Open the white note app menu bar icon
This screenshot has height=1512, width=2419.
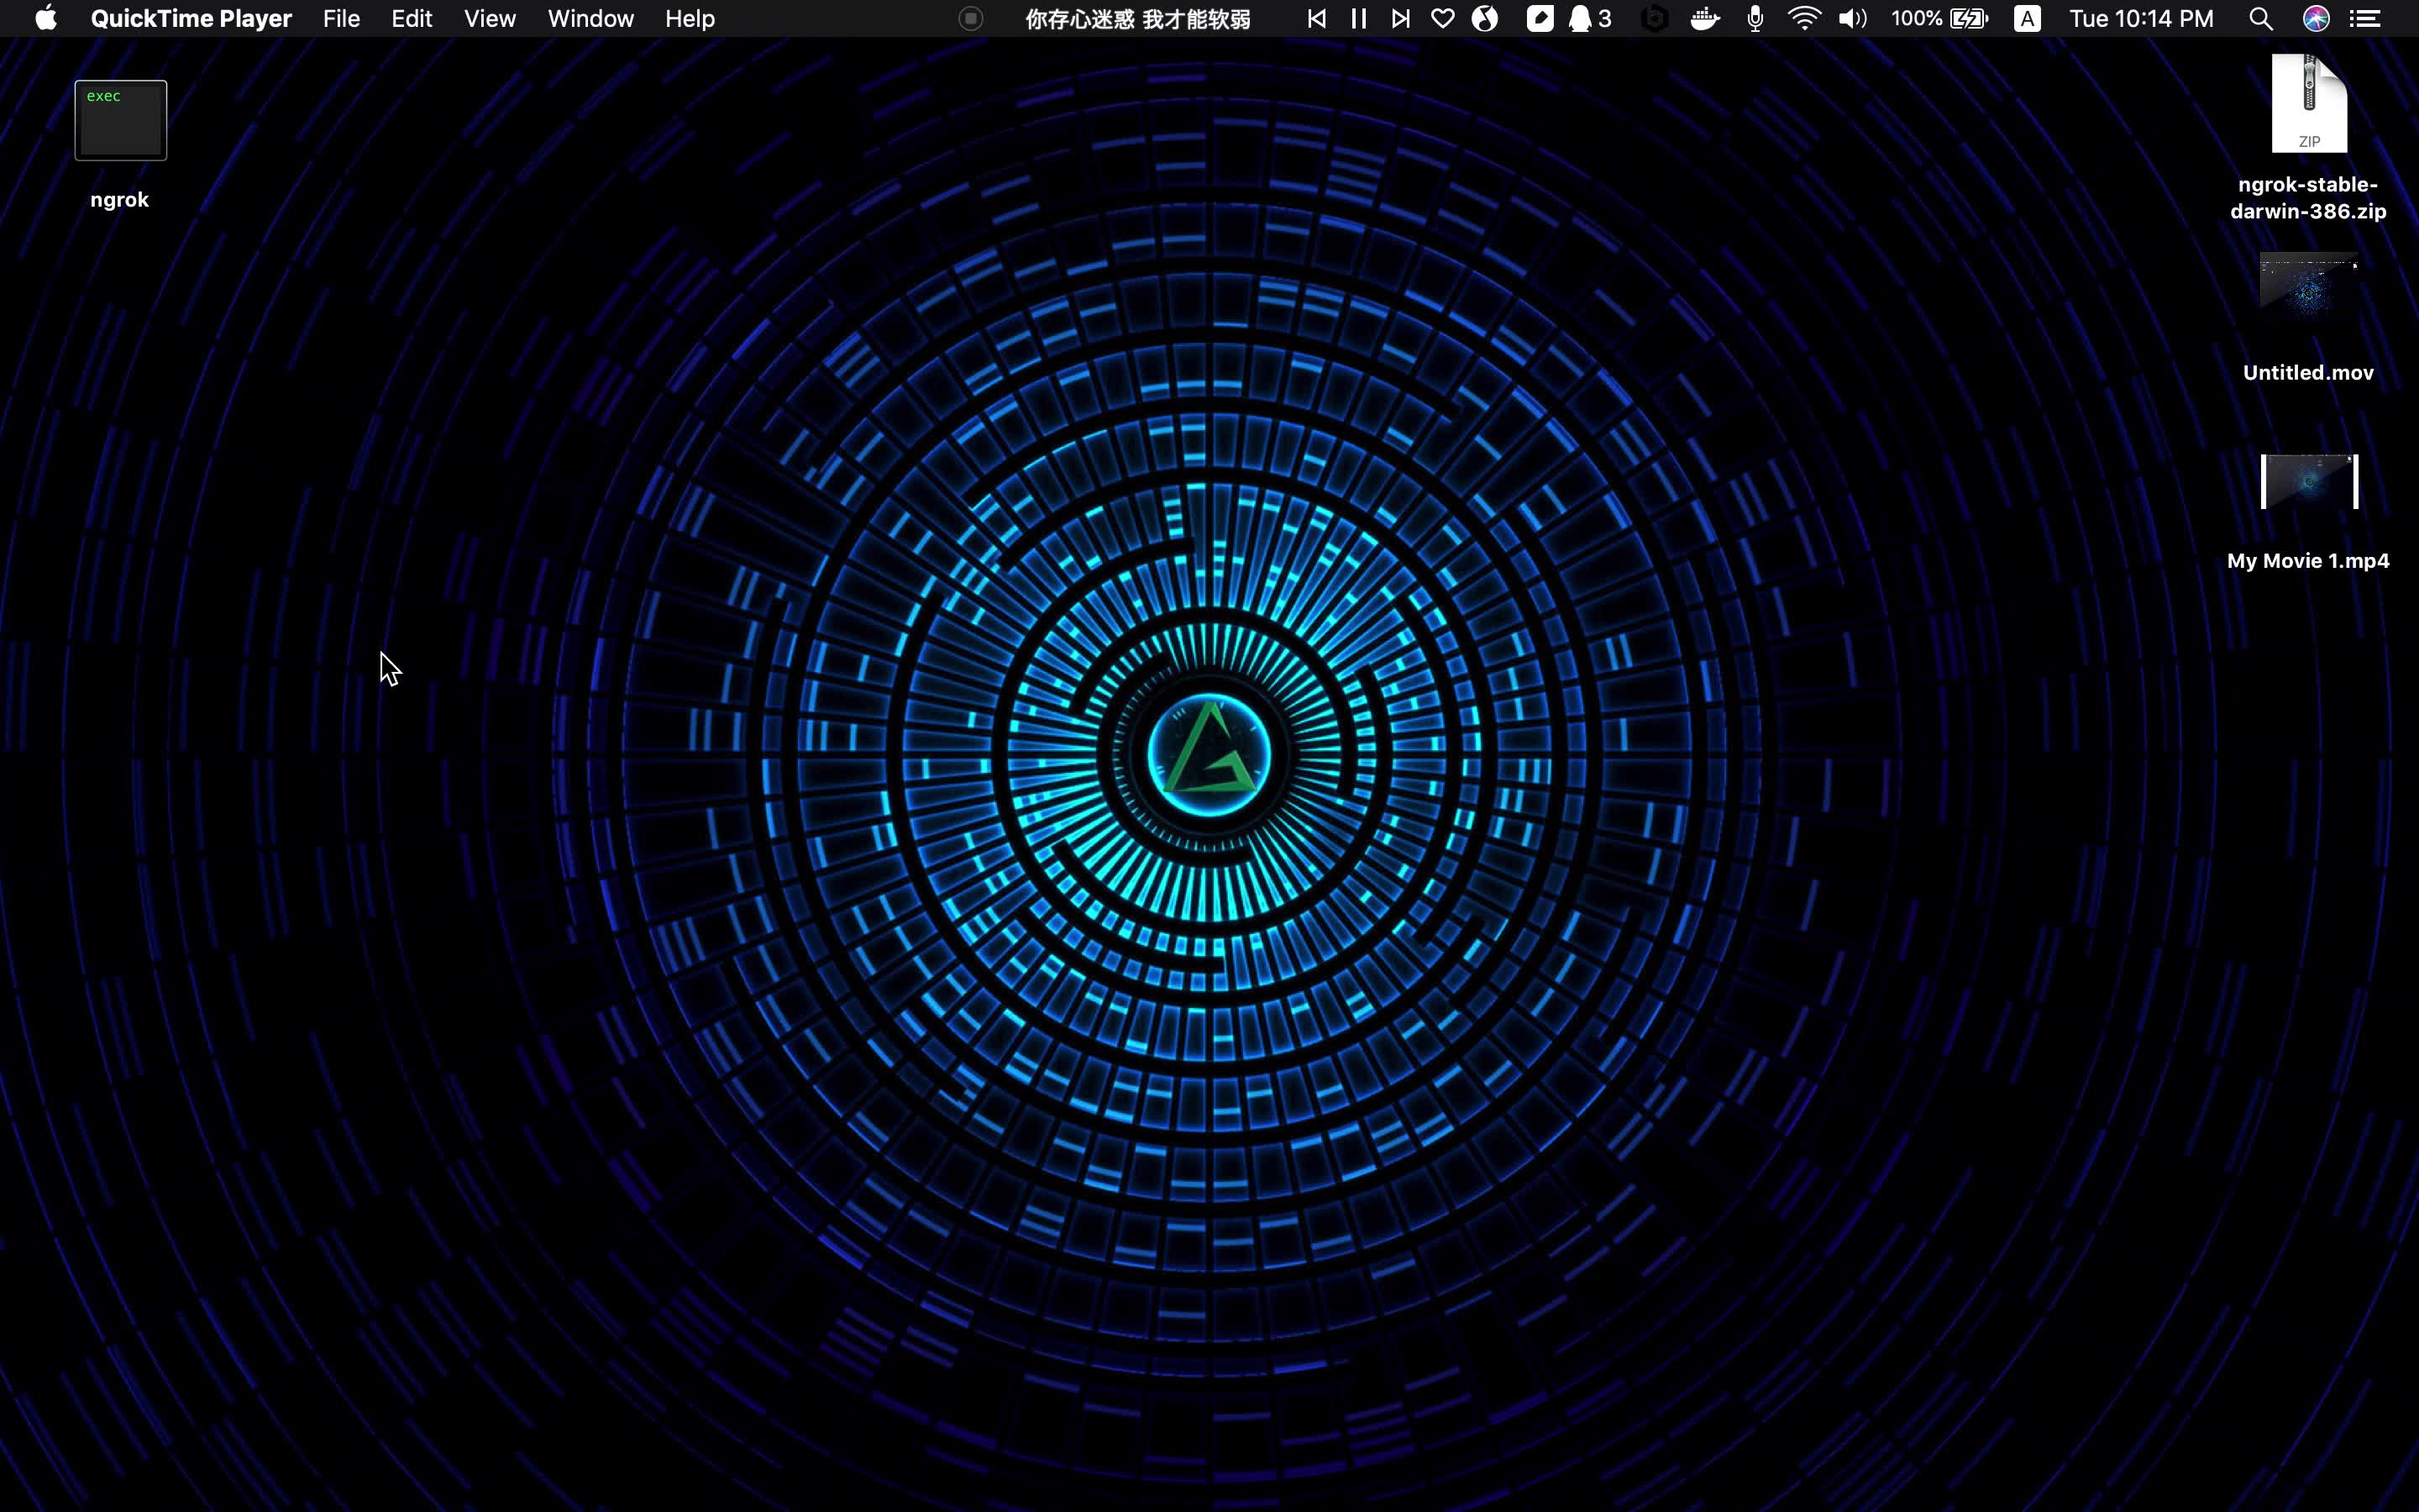click(1540, 18)
